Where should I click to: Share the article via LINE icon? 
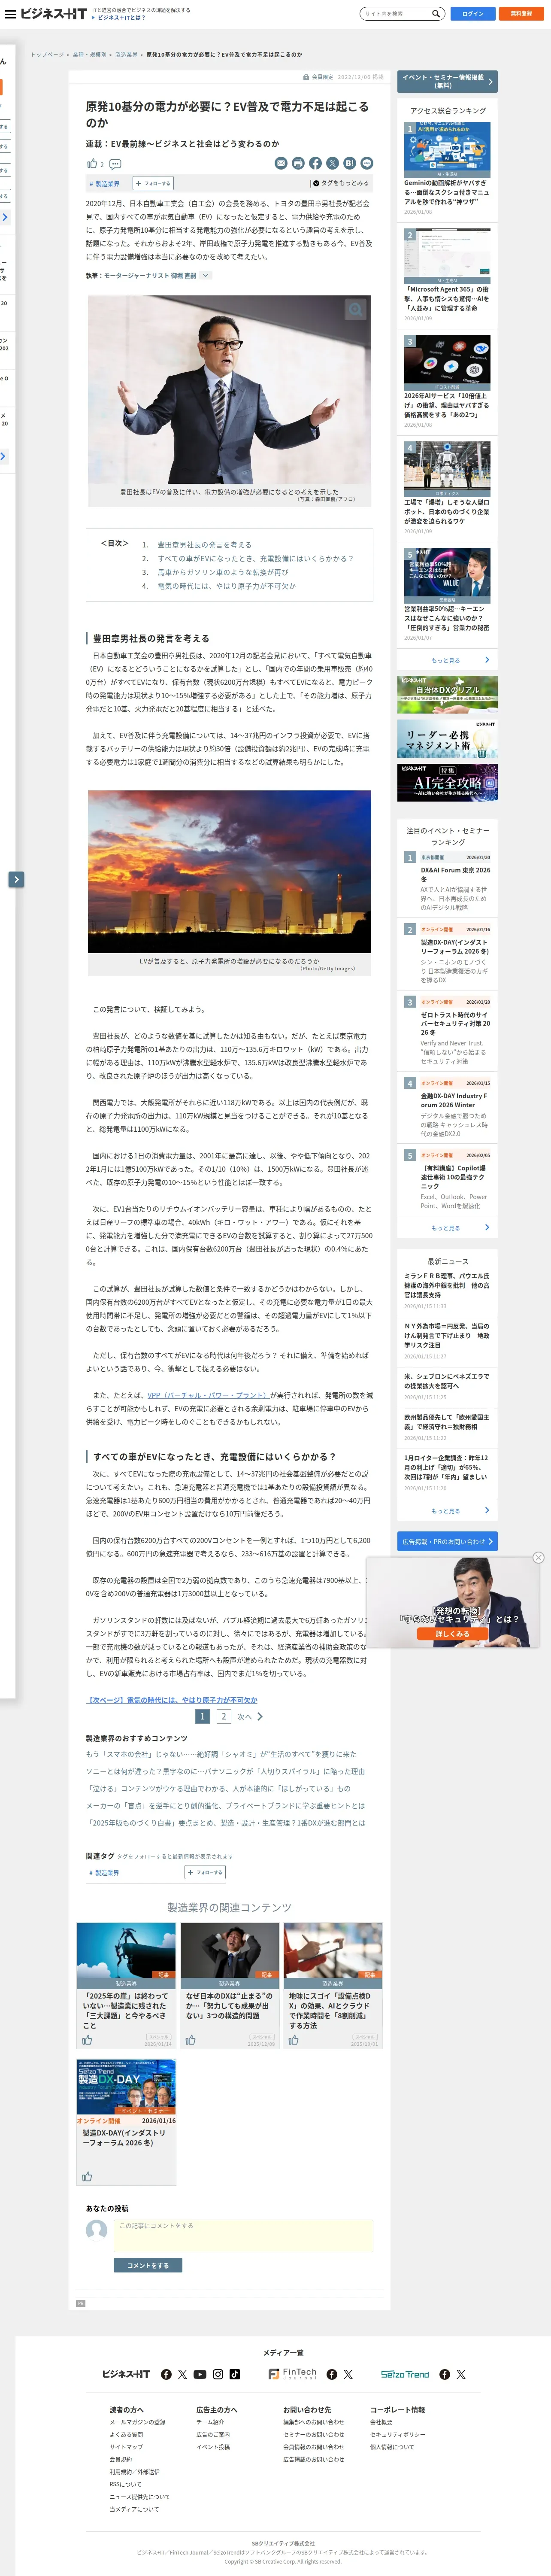pyautogui.click(x=366, y=163)
